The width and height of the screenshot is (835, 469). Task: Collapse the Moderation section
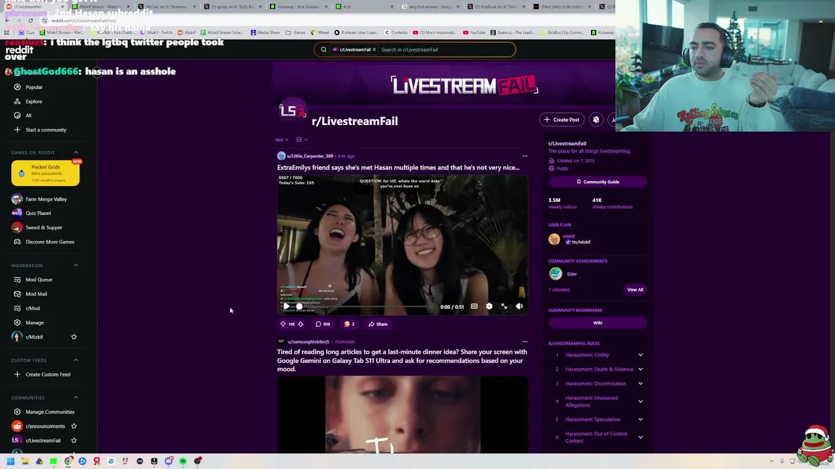tap(76, 265)
